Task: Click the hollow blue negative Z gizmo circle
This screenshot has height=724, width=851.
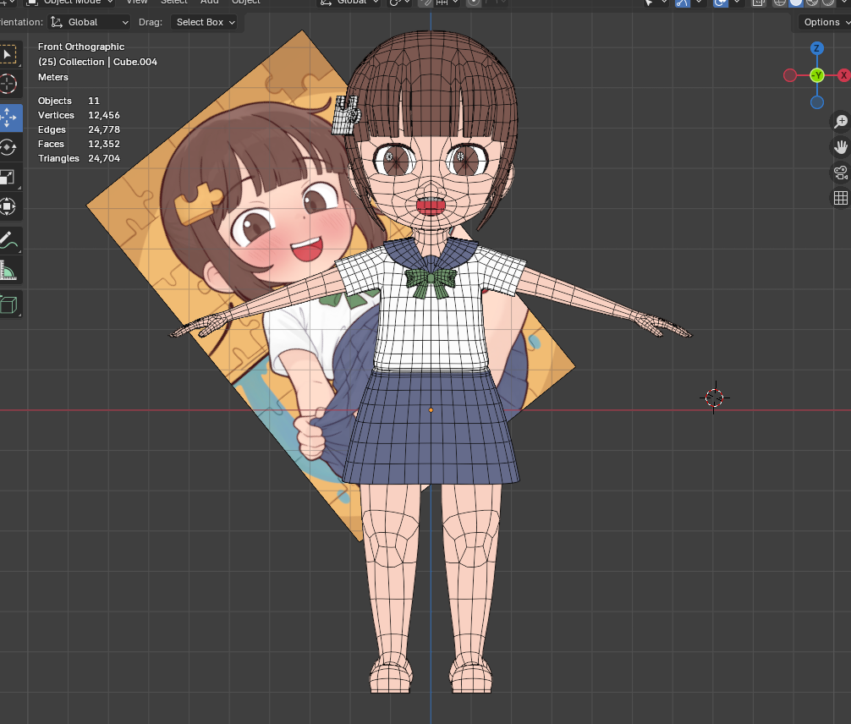Action: [x=817, y=102]
